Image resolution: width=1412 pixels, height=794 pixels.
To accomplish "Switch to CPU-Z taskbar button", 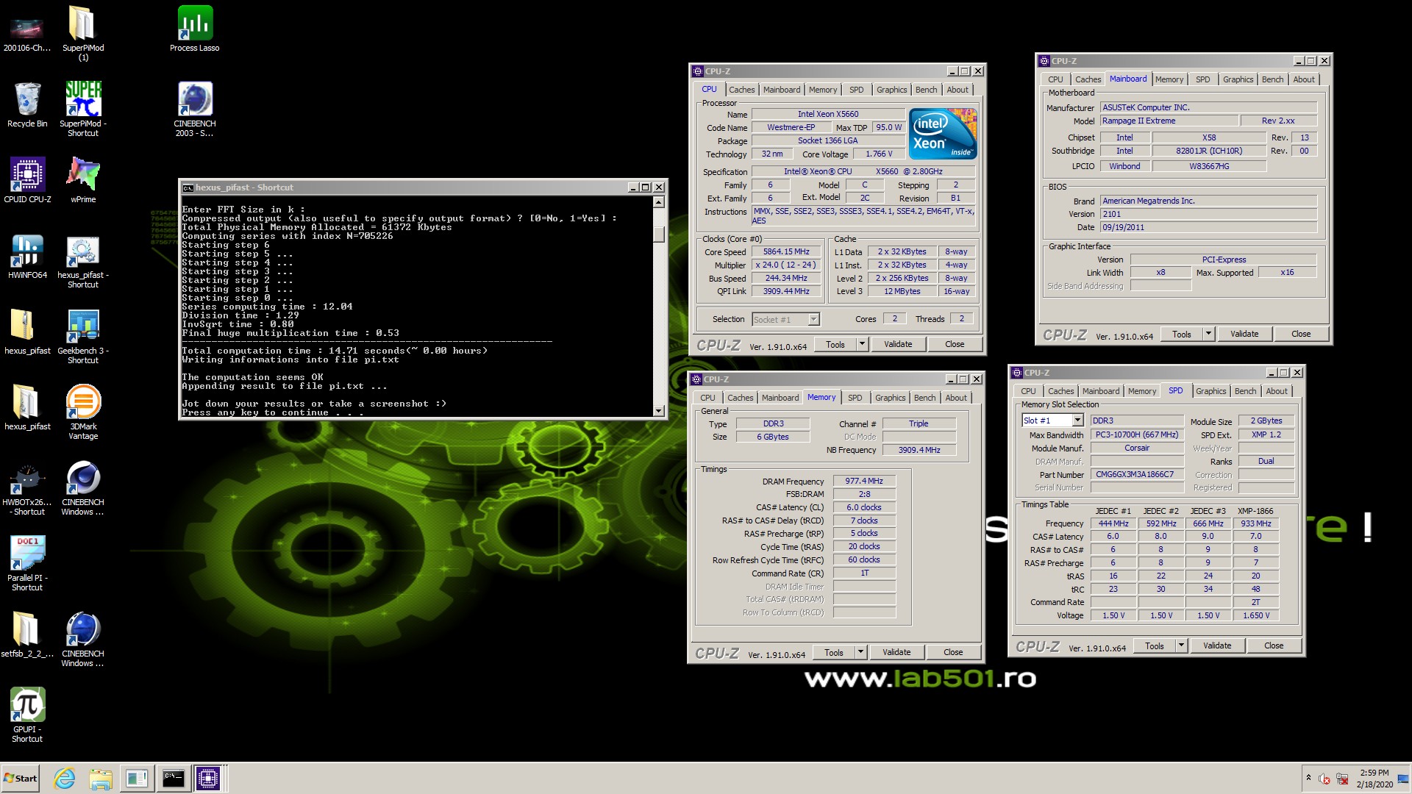I will pos(208,779).
